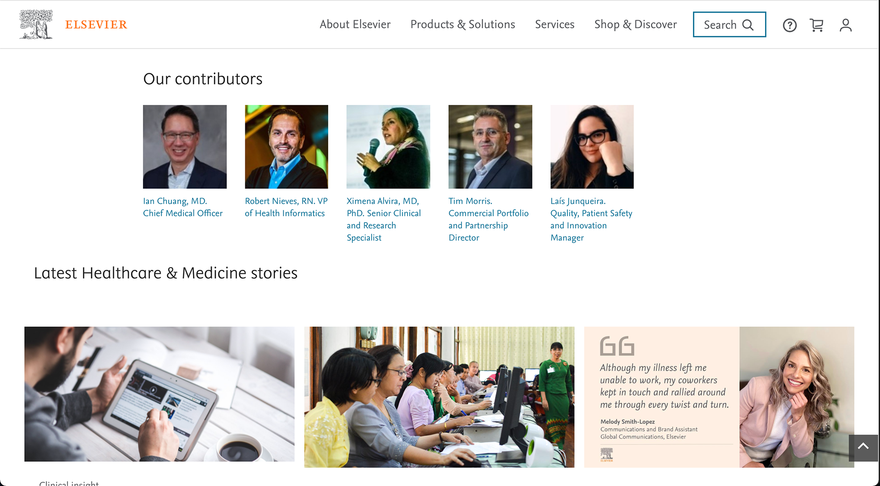880x486 pixels.
Task: Click the Elsevier tree logo
Action: pos(36,24)
